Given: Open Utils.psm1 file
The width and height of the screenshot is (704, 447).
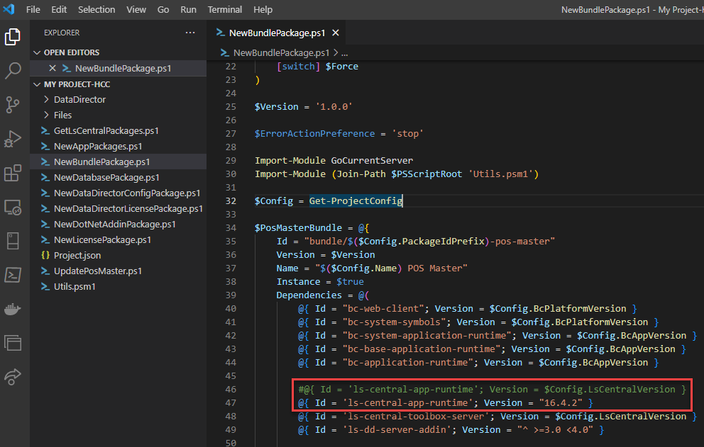Looking at the screenshot, I should pyautogui.click(x=75, y=286).
